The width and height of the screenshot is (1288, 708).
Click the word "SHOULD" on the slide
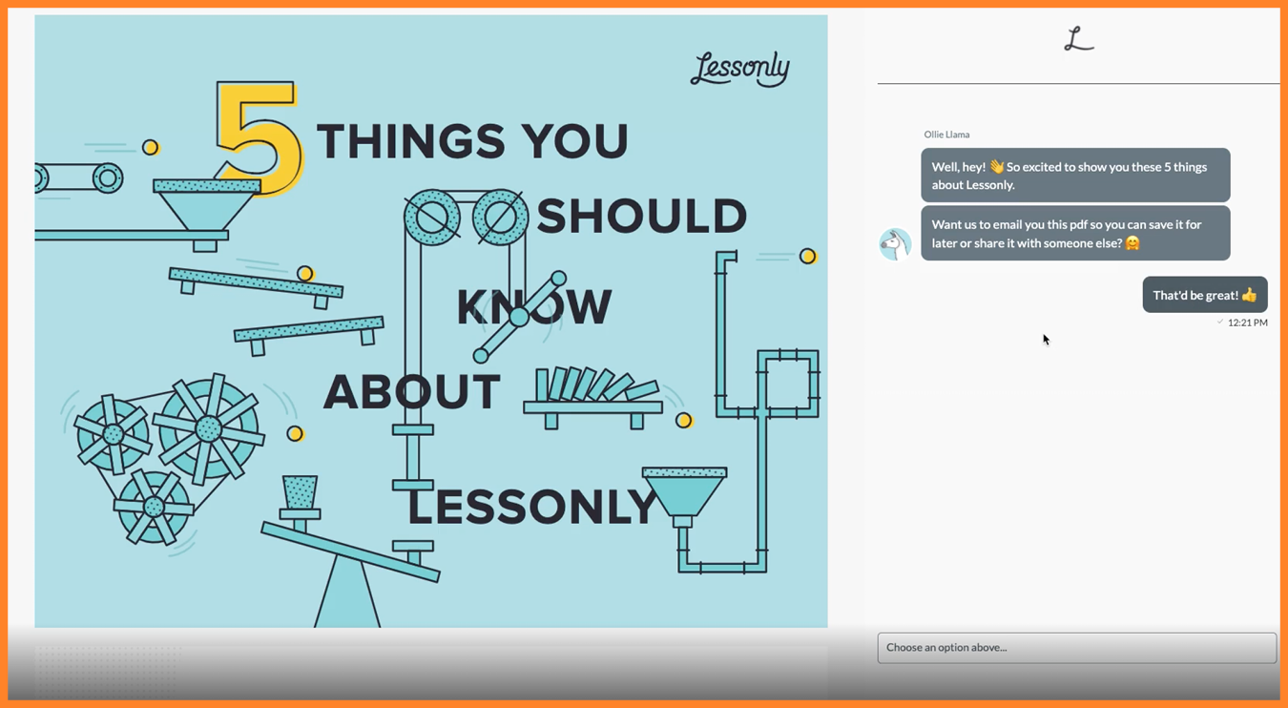[x=642, y=217]
